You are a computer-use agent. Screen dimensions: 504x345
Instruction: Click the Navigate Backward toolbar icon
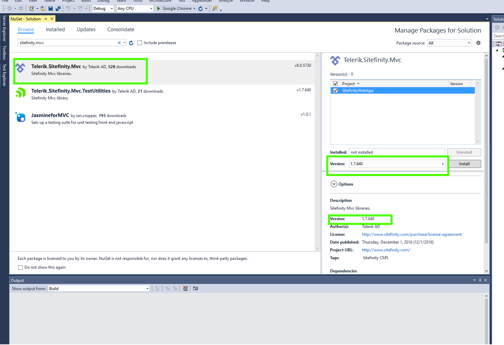(10, 8)
